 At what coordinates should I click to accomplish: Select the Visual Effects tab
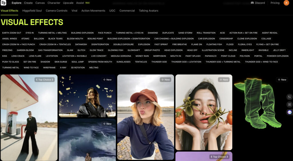point(9,11)
